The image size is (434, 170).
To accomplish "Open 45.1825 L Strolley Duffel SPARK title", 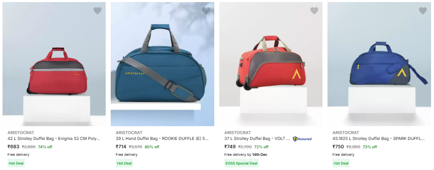I will pyautogui.click(x=378, y=139).
